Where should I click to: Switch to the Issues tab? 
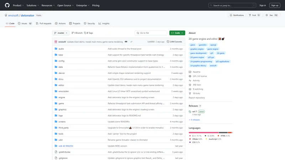pos(25,23)
